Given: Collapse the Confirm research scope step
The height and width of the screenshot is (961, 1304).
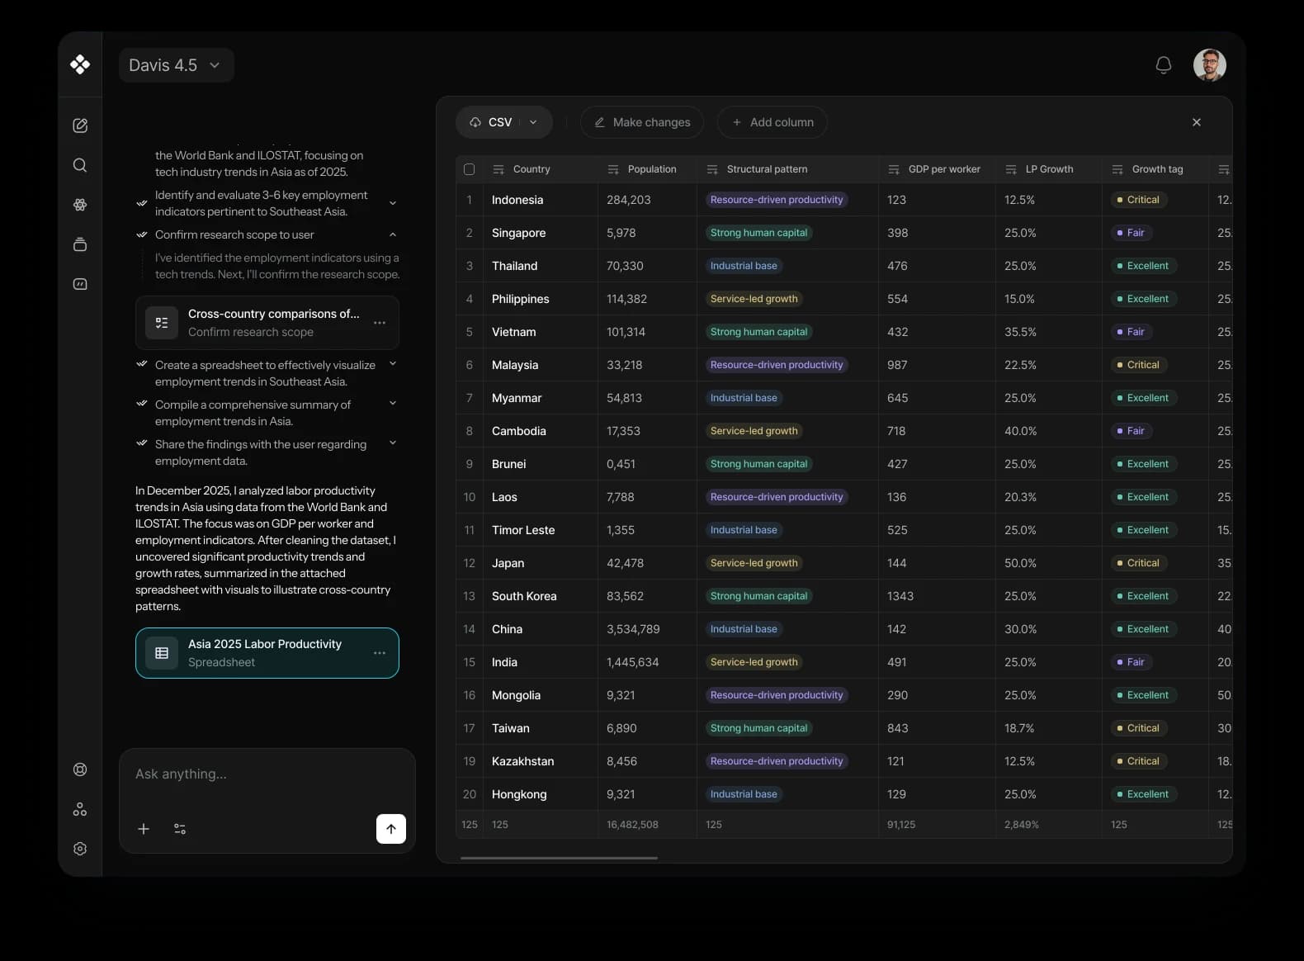Looking at the screenshot, I should pyautogui.click(x=393, y=234).
